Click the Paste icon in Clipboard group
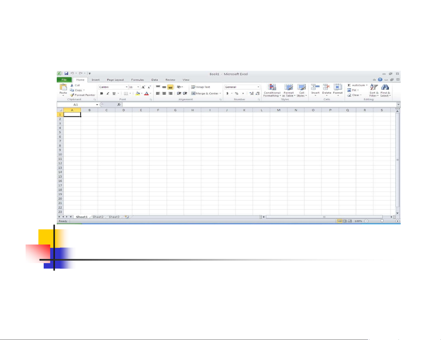The width and height of the screenshot is (441, 340). (63, 87)
